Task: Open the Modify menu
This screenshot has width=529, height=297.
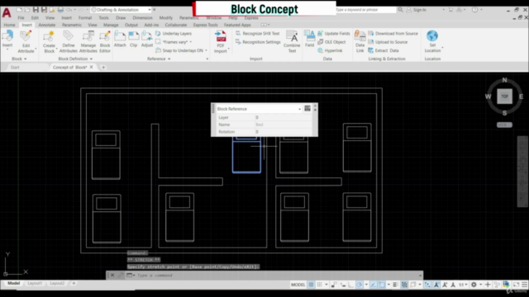Action: [165, 17]
